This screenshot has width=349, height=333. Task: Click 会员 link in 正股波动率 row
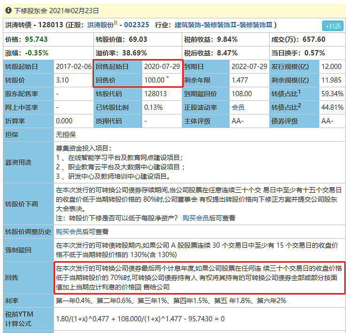tap(238, 107)
